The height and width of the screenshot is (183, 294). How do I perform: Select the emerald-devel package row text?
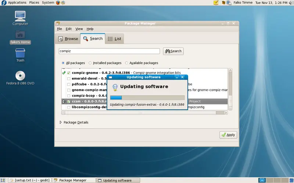click(x=89, y=78)
